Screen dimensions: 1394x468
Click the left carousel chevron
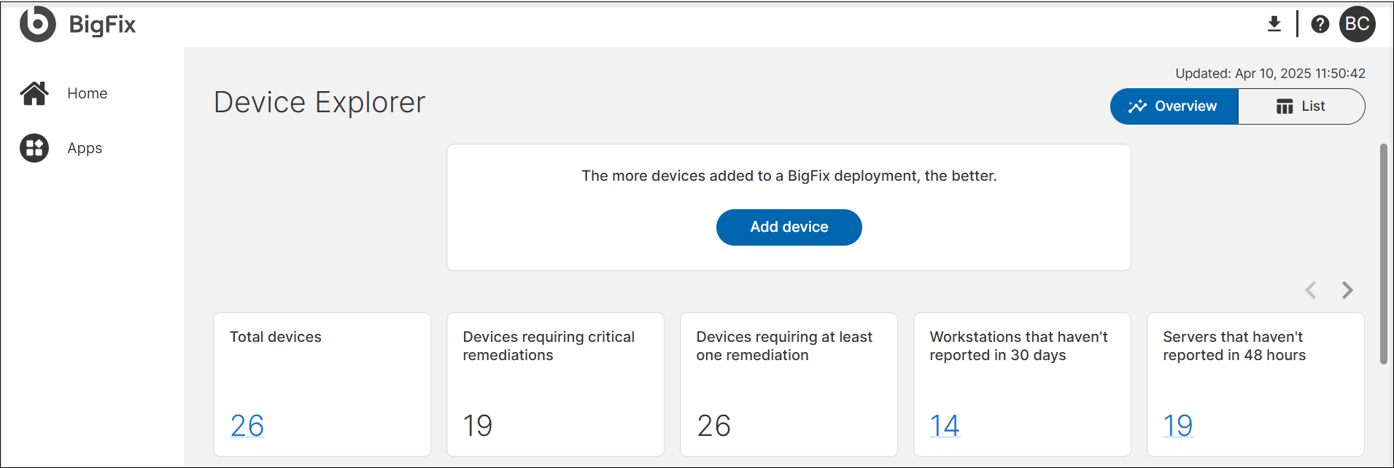coord(1311,290)
